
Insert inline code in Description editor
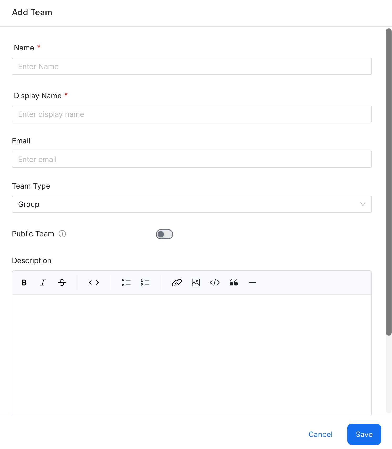tap(94, 283)
